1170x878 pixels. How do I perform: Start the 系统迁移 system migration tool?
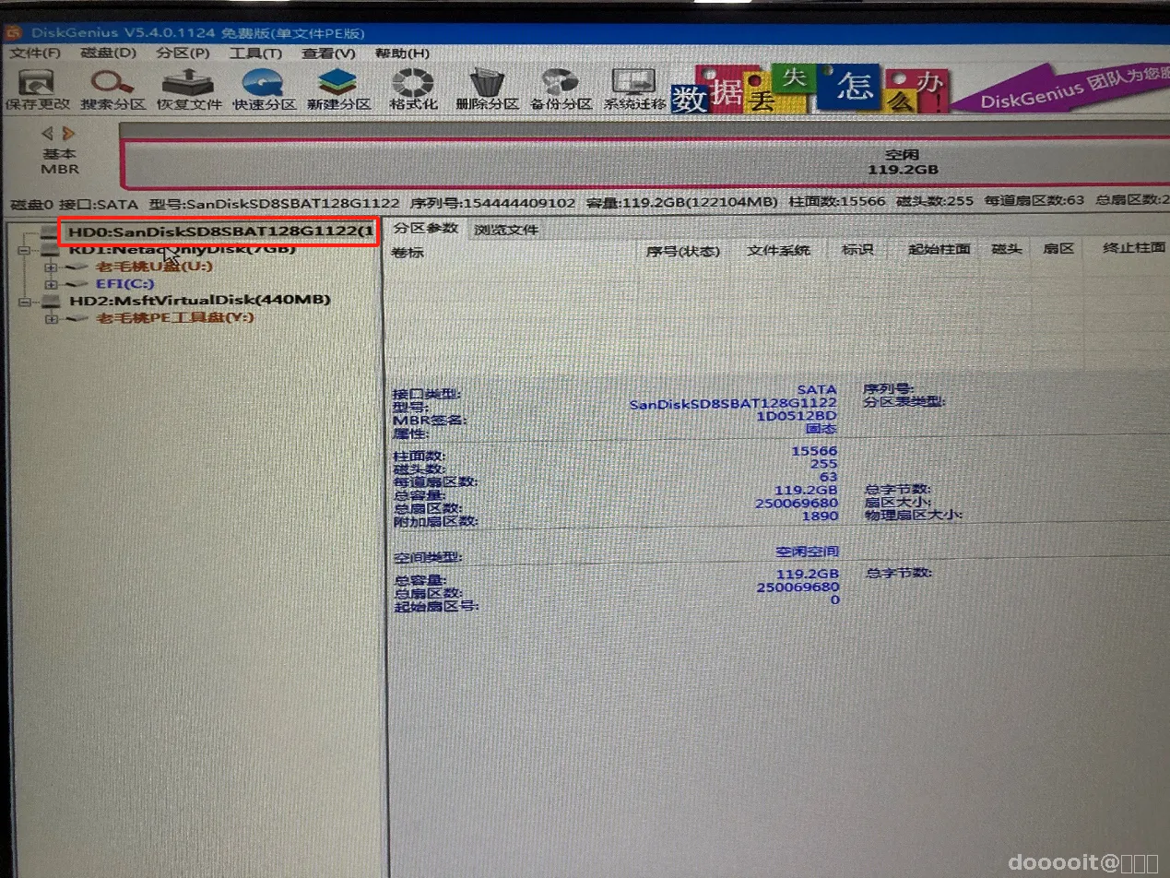634,89
